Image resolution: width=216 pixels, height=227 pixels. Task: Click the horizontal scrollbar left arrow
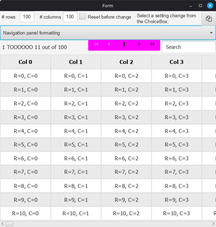click(x=2, y=224)
